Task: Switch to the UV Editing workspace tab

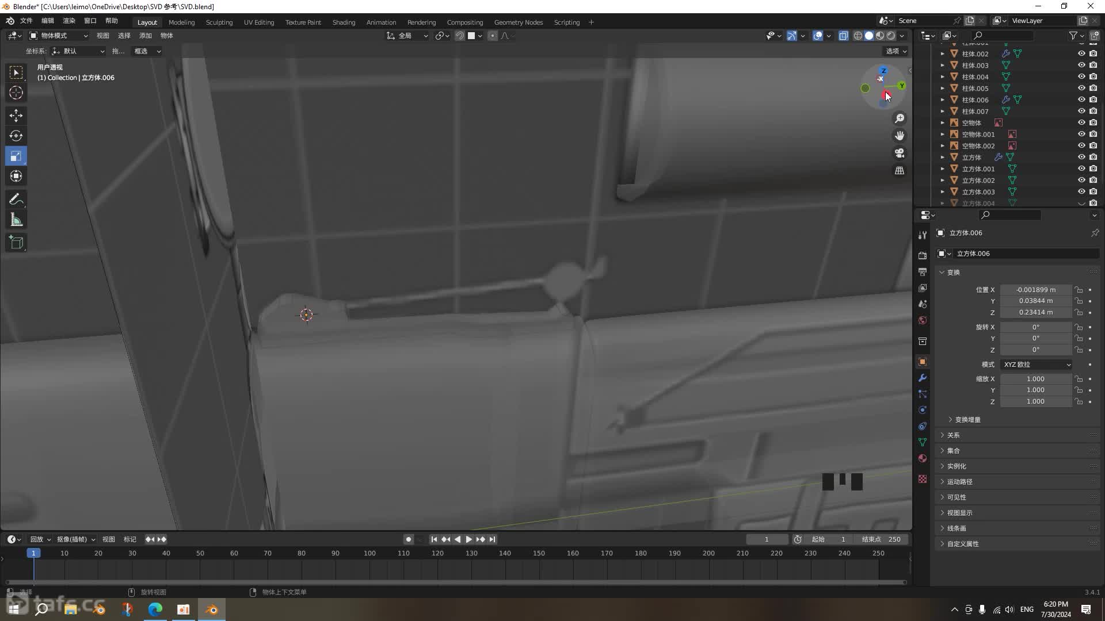Action: pyautogui.click(x=259, y=22)
